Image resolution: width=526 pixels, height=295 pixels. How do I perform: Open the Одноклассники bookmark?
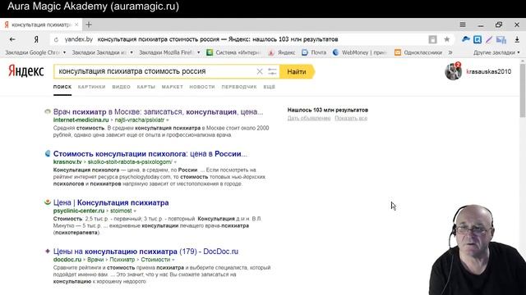pyautogui.click(x=418, y=52)
